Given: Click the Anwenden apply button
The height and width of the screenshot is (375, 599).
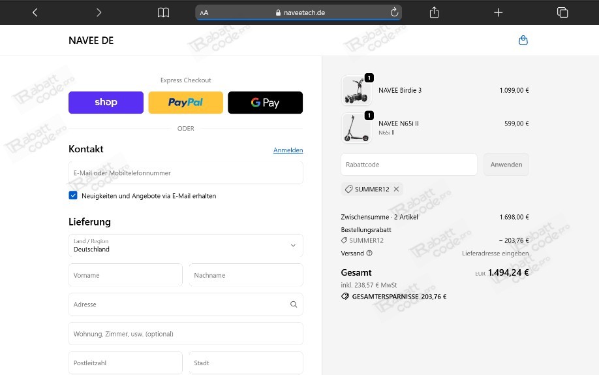Looking at the screenshot, I should pyautogui.click(x=506, y=165).
